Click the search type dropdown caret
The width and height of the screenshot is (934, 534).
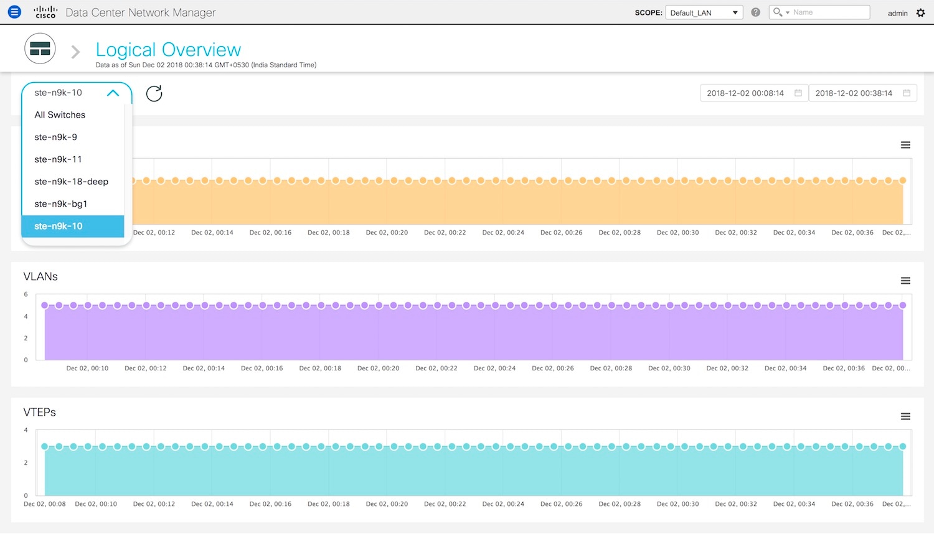pyautogui.click(x=788, y=12)
